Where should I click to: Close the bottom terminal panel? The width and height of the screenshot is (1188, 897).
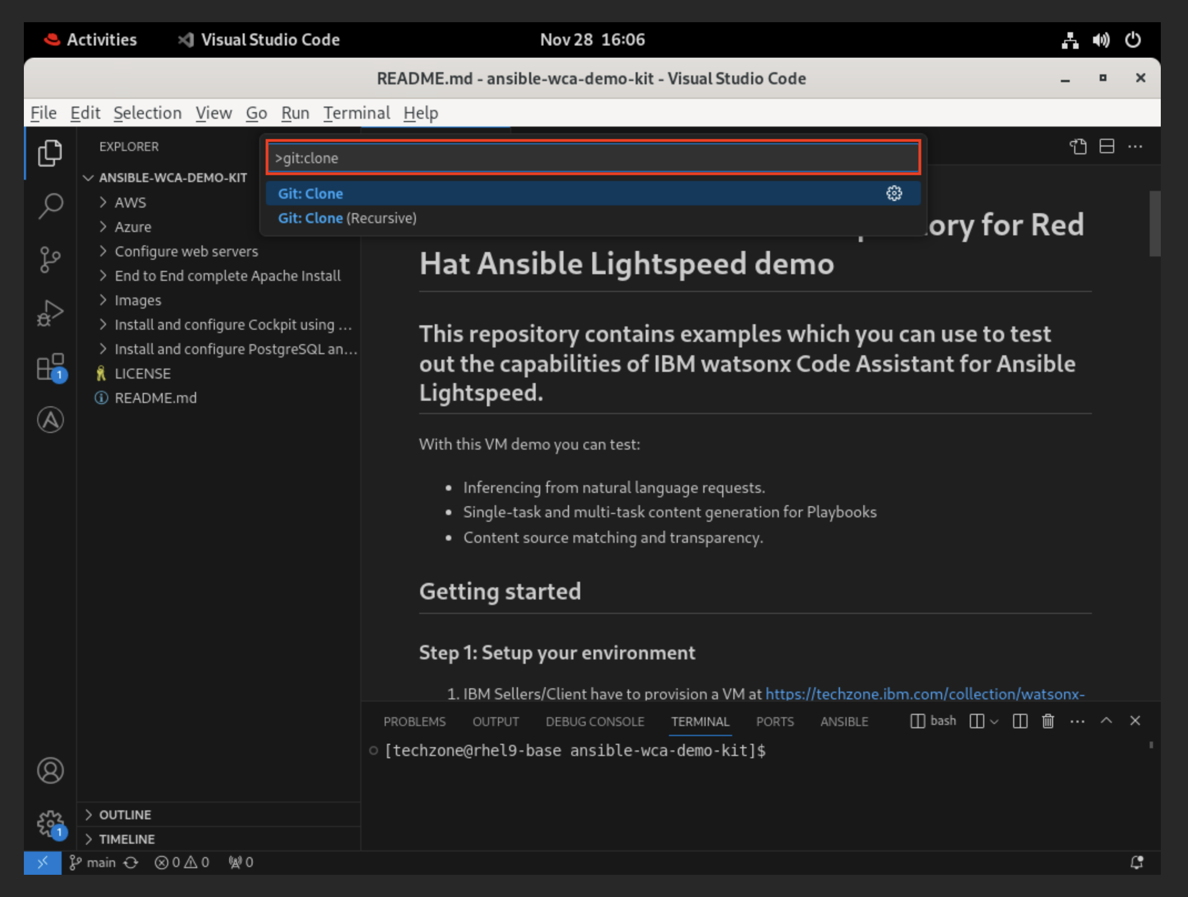pos(1135,721)
